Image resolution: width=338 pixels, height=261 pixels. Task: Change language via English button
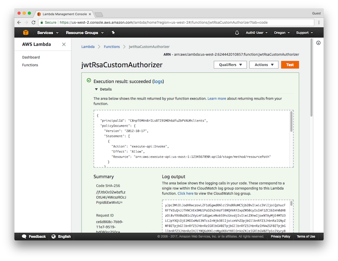tap(61, 236)
